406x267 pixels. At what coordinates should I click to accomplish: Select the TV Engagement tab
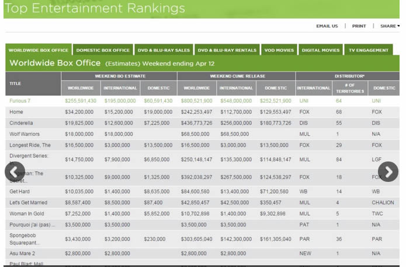[x=369, y=50]
